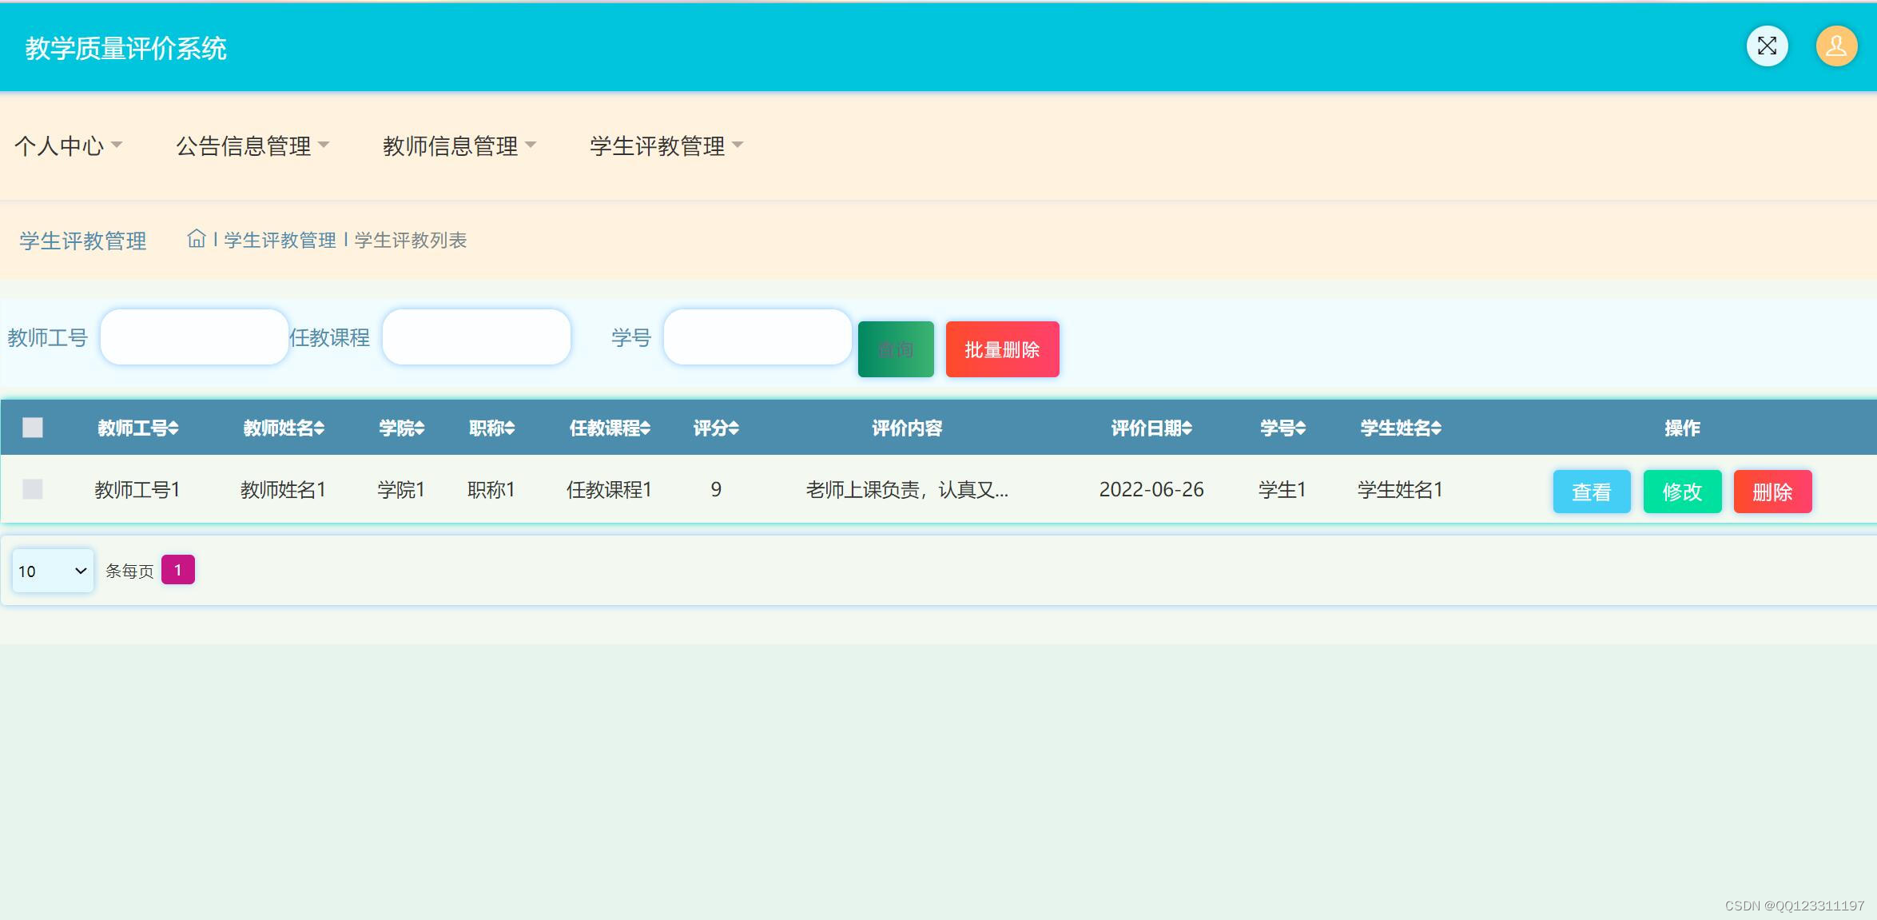Expand the 公告信息管理 dropdown menu

point(253,145)
